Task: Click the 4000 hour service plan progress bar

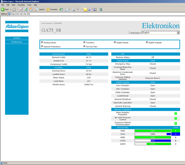Action: tap(153, 131)
